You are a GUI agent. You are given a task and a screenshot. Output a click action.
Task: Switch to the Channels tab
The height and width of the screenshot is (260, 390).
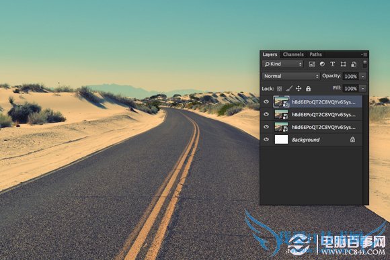[x=293, y=54]
